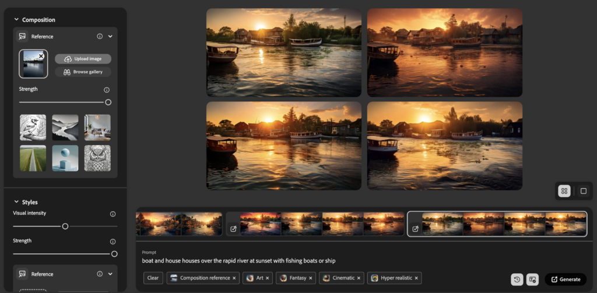The width and height of the screenshot is (597, 293).
Task: Click the Styles section title
Action: [x=30, y=202]
